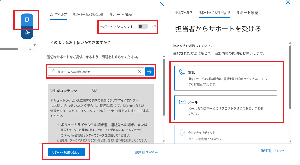
Task: Show info for AI生成コンテンツ
Action: (95, 90)
